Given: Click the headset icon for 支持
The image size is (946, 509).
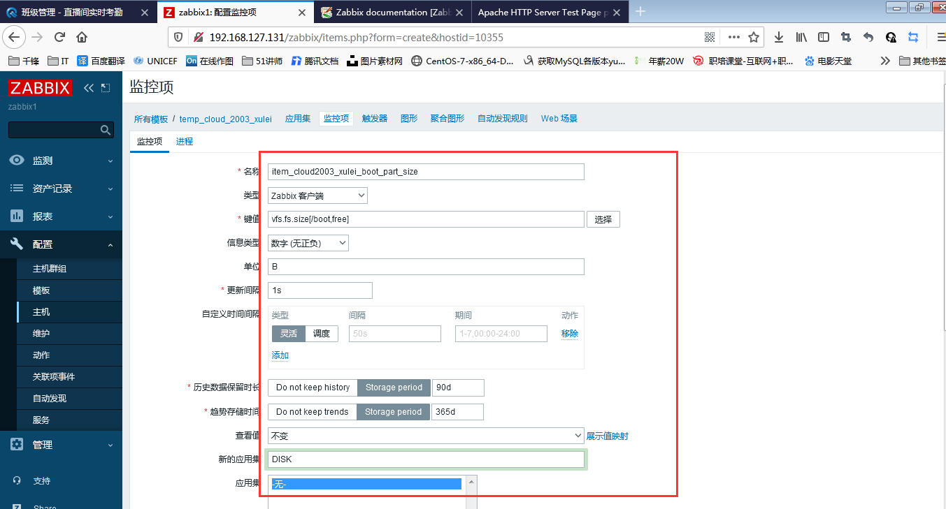Looking at the screenshot, I should [x=17, y=481].
